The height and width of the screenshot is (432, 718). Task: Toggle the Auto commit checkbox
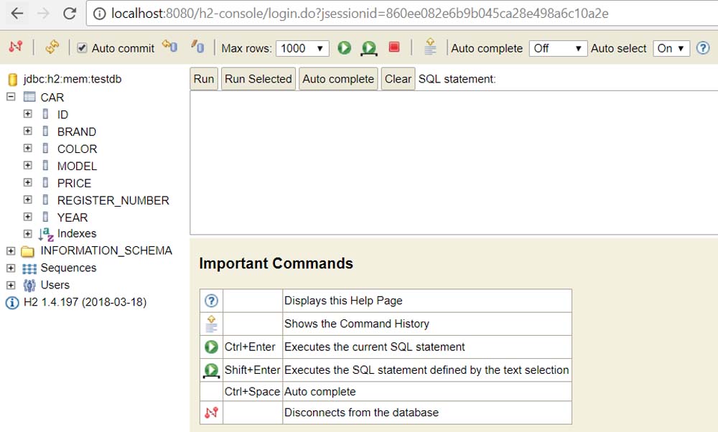(83, 48)
